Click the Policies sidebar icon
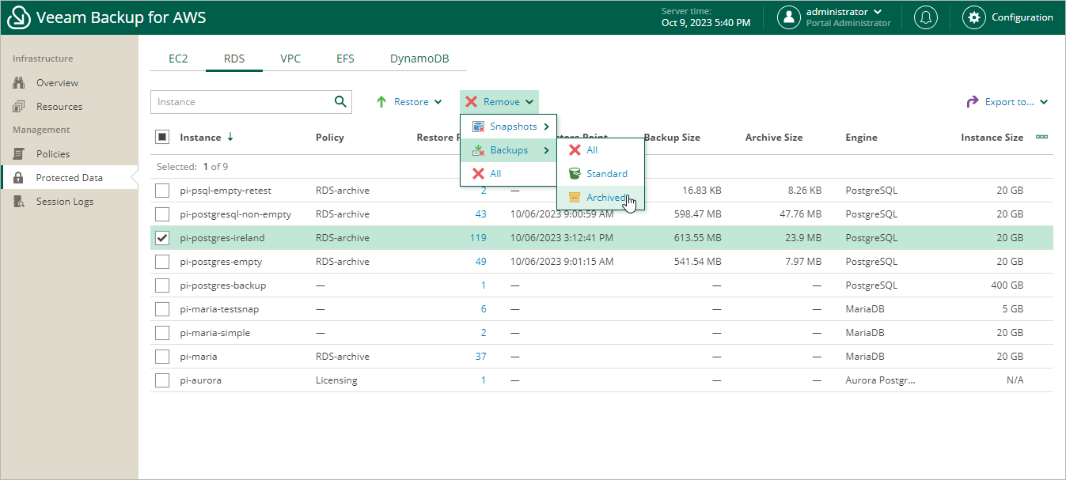Viewport: 1066px width, 480px height. [20, 154]
